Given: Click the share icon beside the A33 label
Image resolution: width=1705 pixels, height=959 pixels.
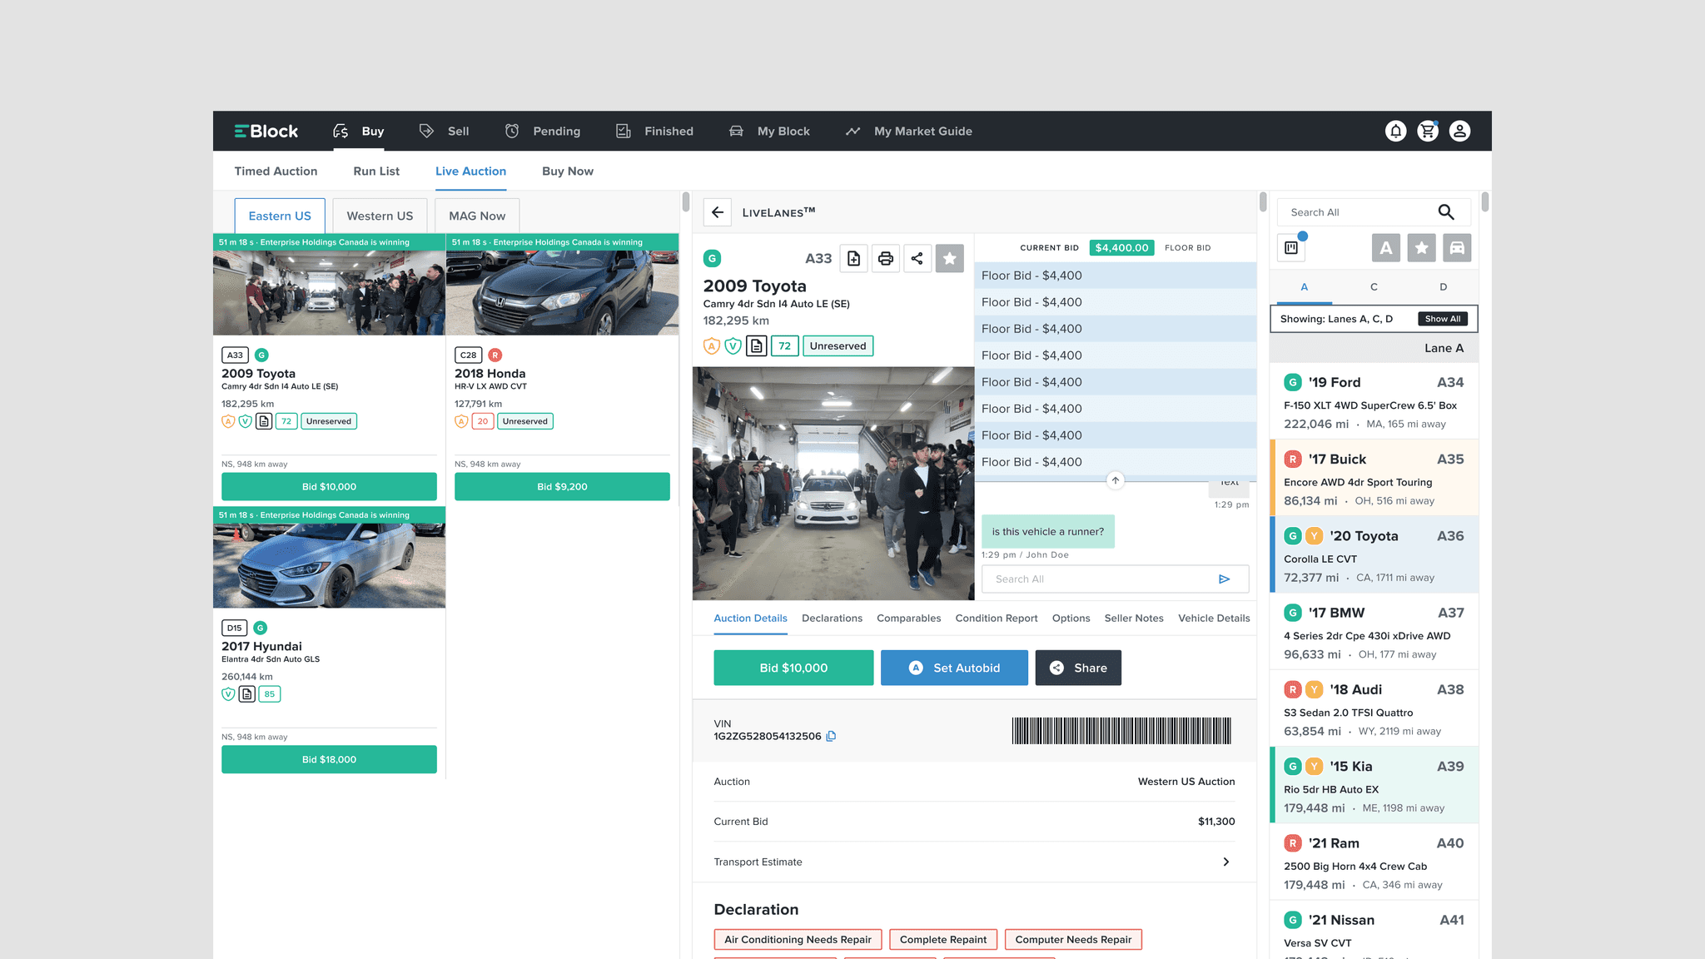Looking at the screenshot, I should click(x=917, y=259).
